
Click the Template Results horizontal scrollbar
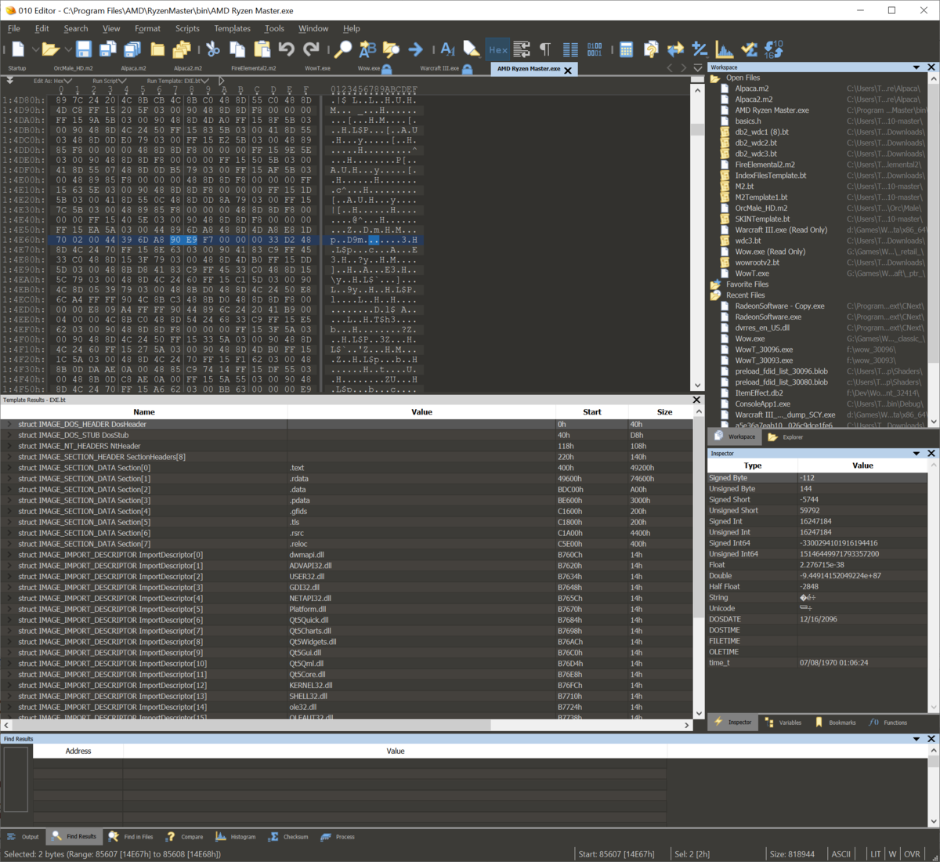(346, 725)
